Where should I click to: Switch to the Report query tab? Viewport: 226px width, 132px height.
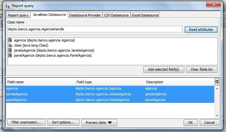(x=18, y=15)
